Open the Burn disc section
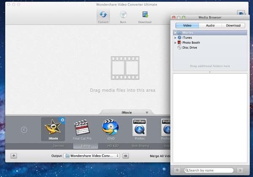 (x=123, y=16)
